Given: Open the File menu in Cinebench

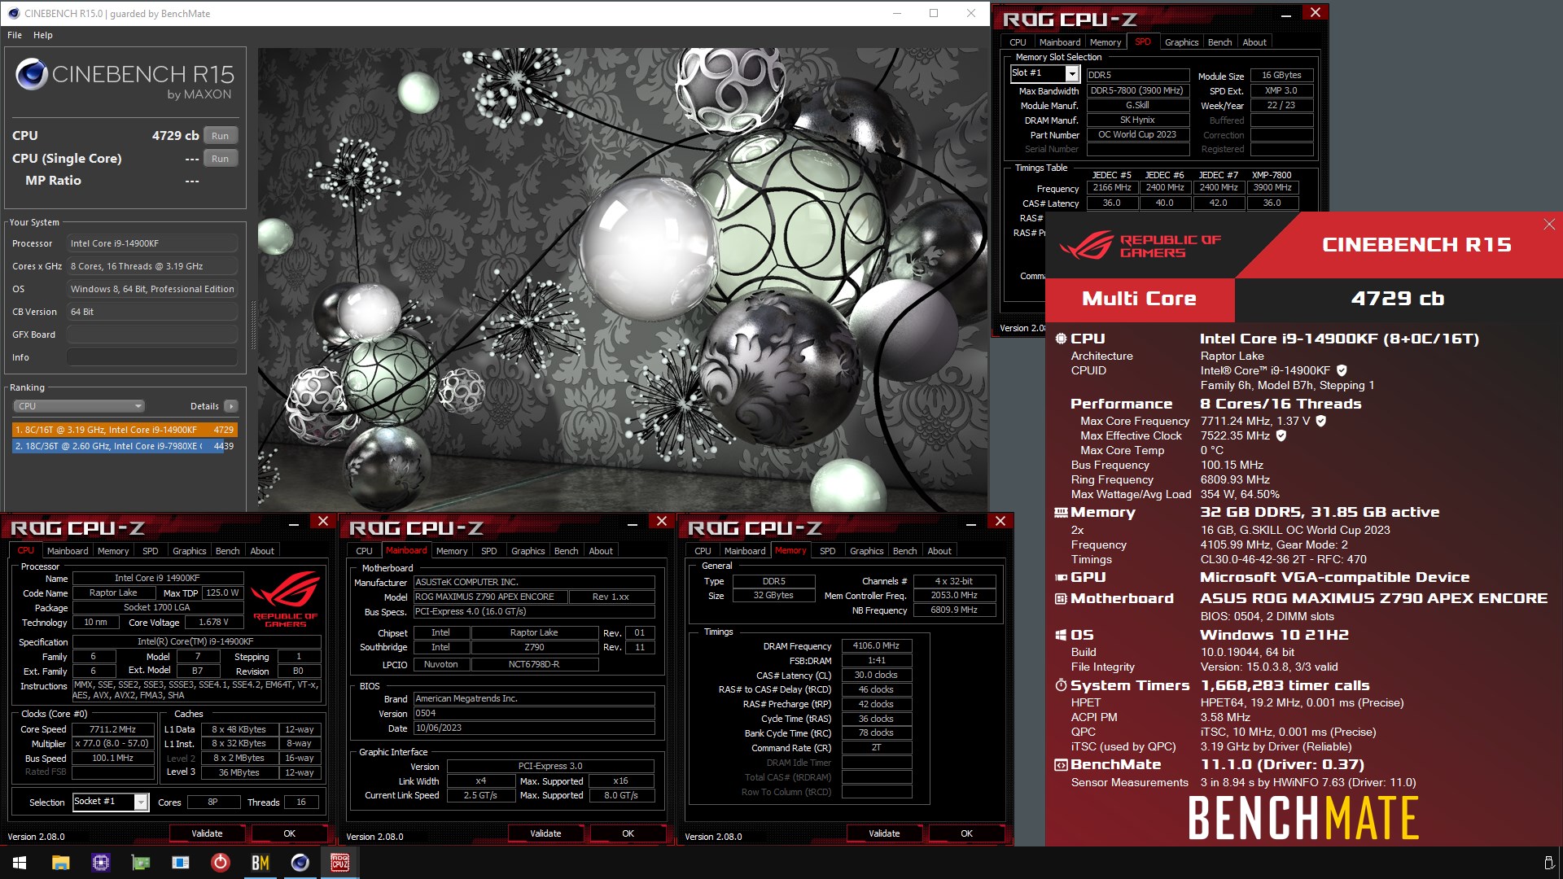Looking at the screenshot, I should [x=15, y=35].
